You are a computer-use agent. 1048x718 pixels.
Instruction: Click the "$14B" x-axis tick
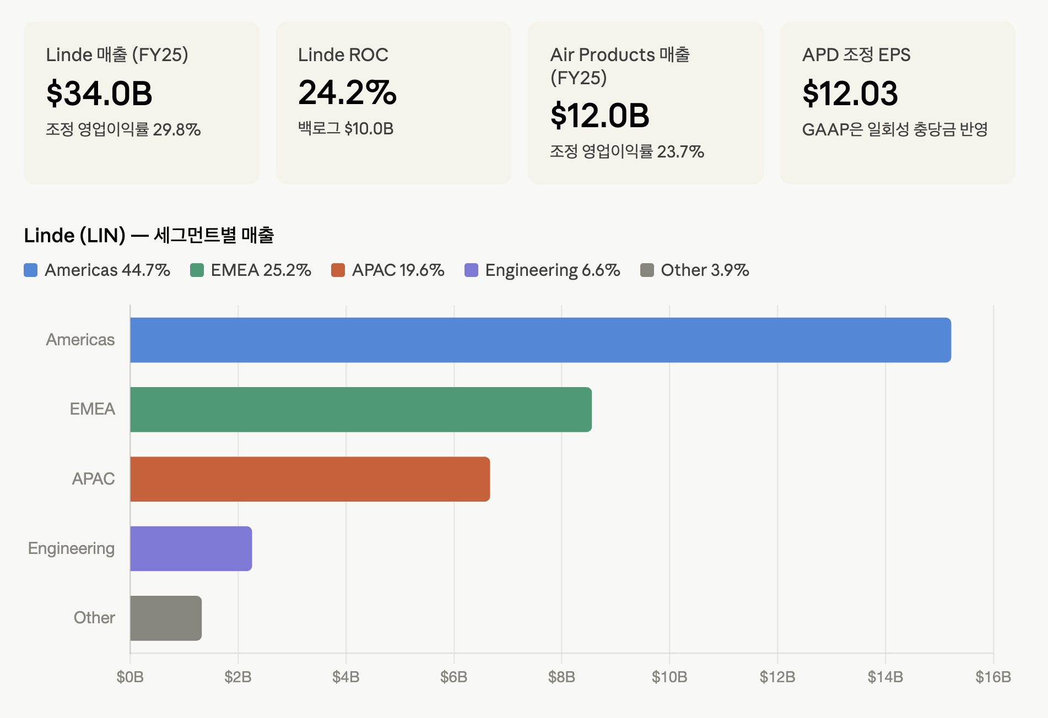(x=885, y=677)
